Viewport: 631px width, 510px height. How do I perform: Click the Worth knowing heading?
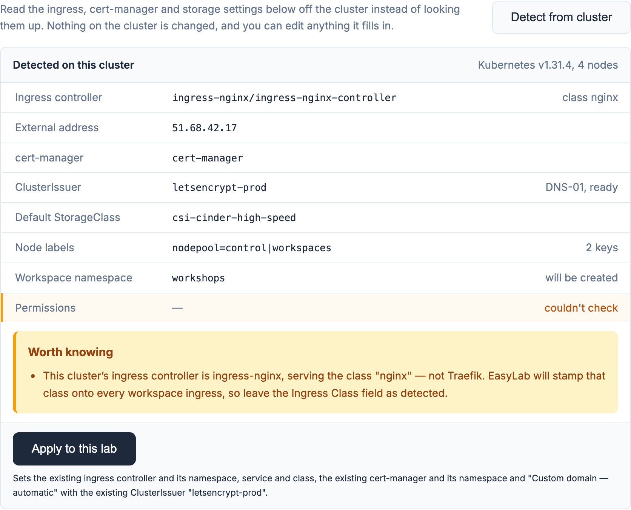tap(71, 352)
